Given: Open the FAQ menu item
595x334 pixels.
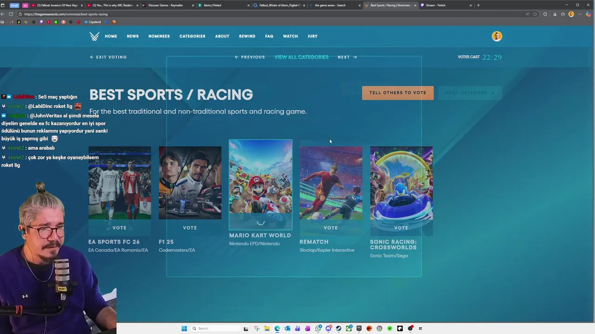Looking at the screenshot, I should point(269,36).
